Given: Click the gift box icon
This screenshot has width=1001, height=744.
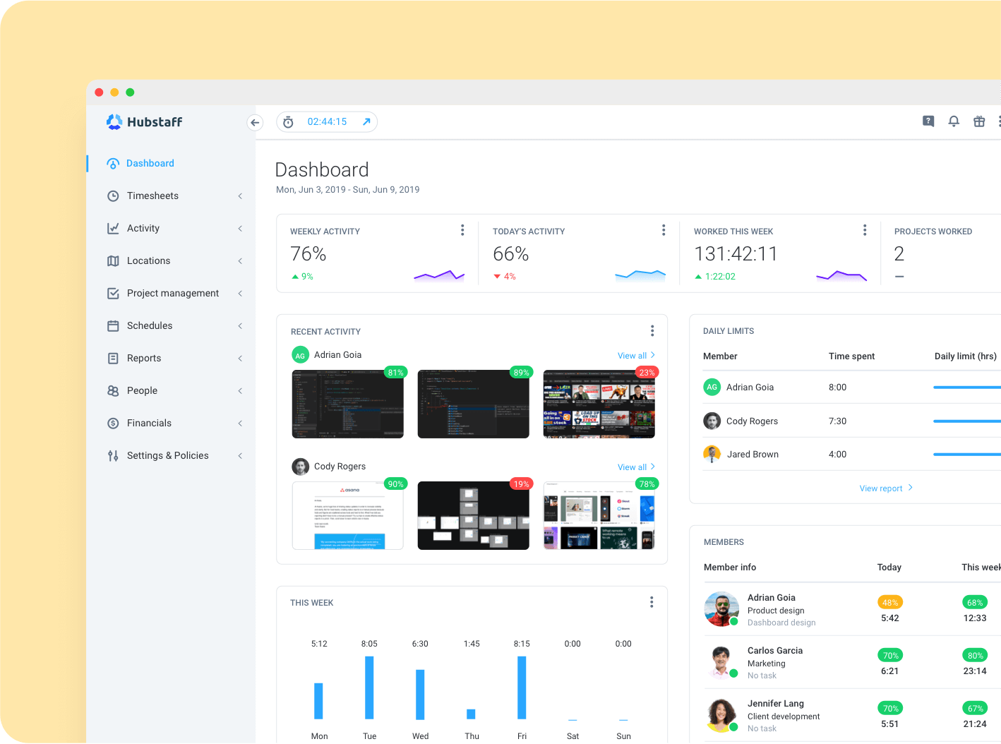Looking at the screenshot, I should point(979,121).
